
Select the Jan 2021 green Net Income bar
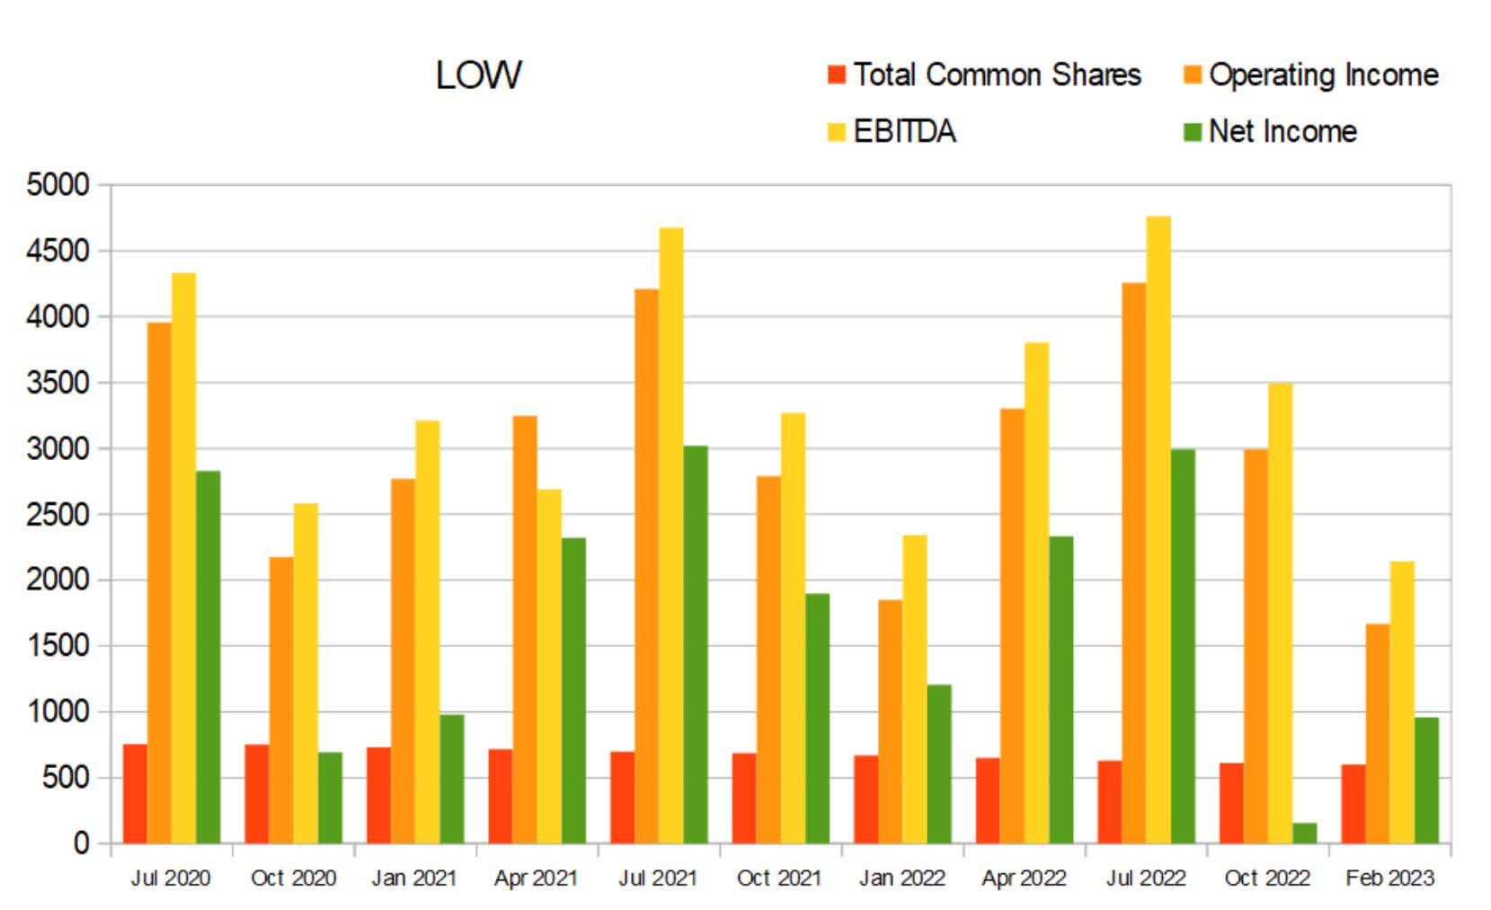point(452,779)
